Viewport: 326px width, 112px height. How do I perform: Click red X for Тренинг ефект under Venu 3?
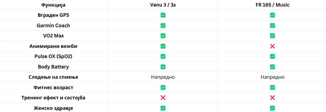click(163, 98)
